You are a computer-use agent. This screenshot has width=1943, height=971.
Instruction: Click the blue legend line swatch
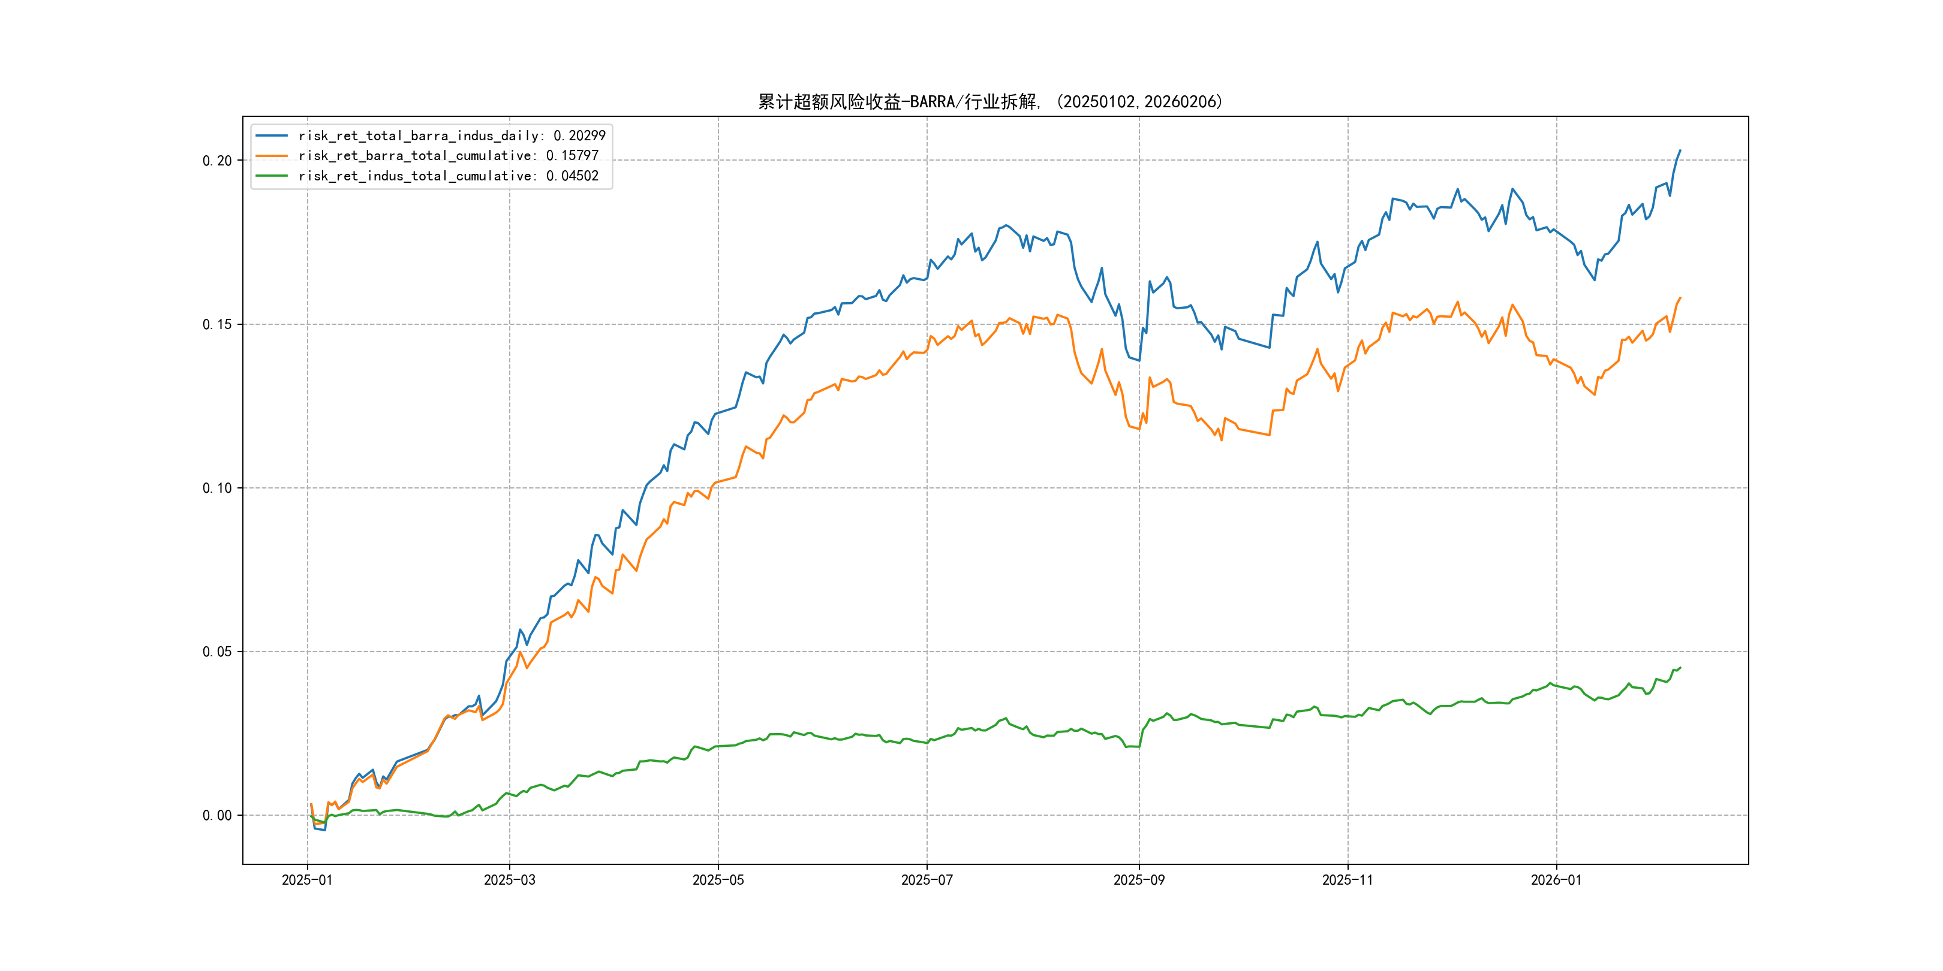pos(272,135)
